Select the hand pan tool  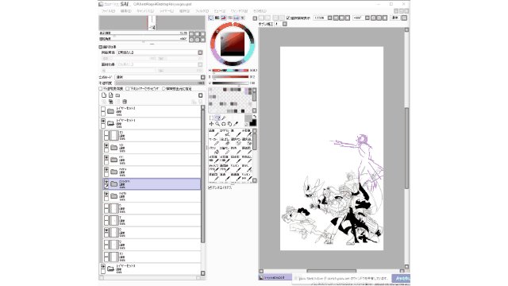coord(229,124)
